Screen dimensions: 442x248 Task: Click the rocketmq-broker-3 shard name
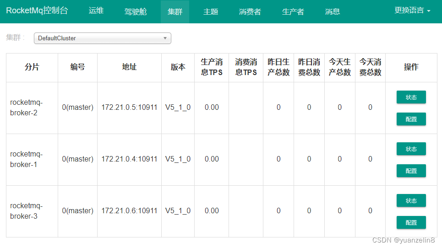[26, 211]
